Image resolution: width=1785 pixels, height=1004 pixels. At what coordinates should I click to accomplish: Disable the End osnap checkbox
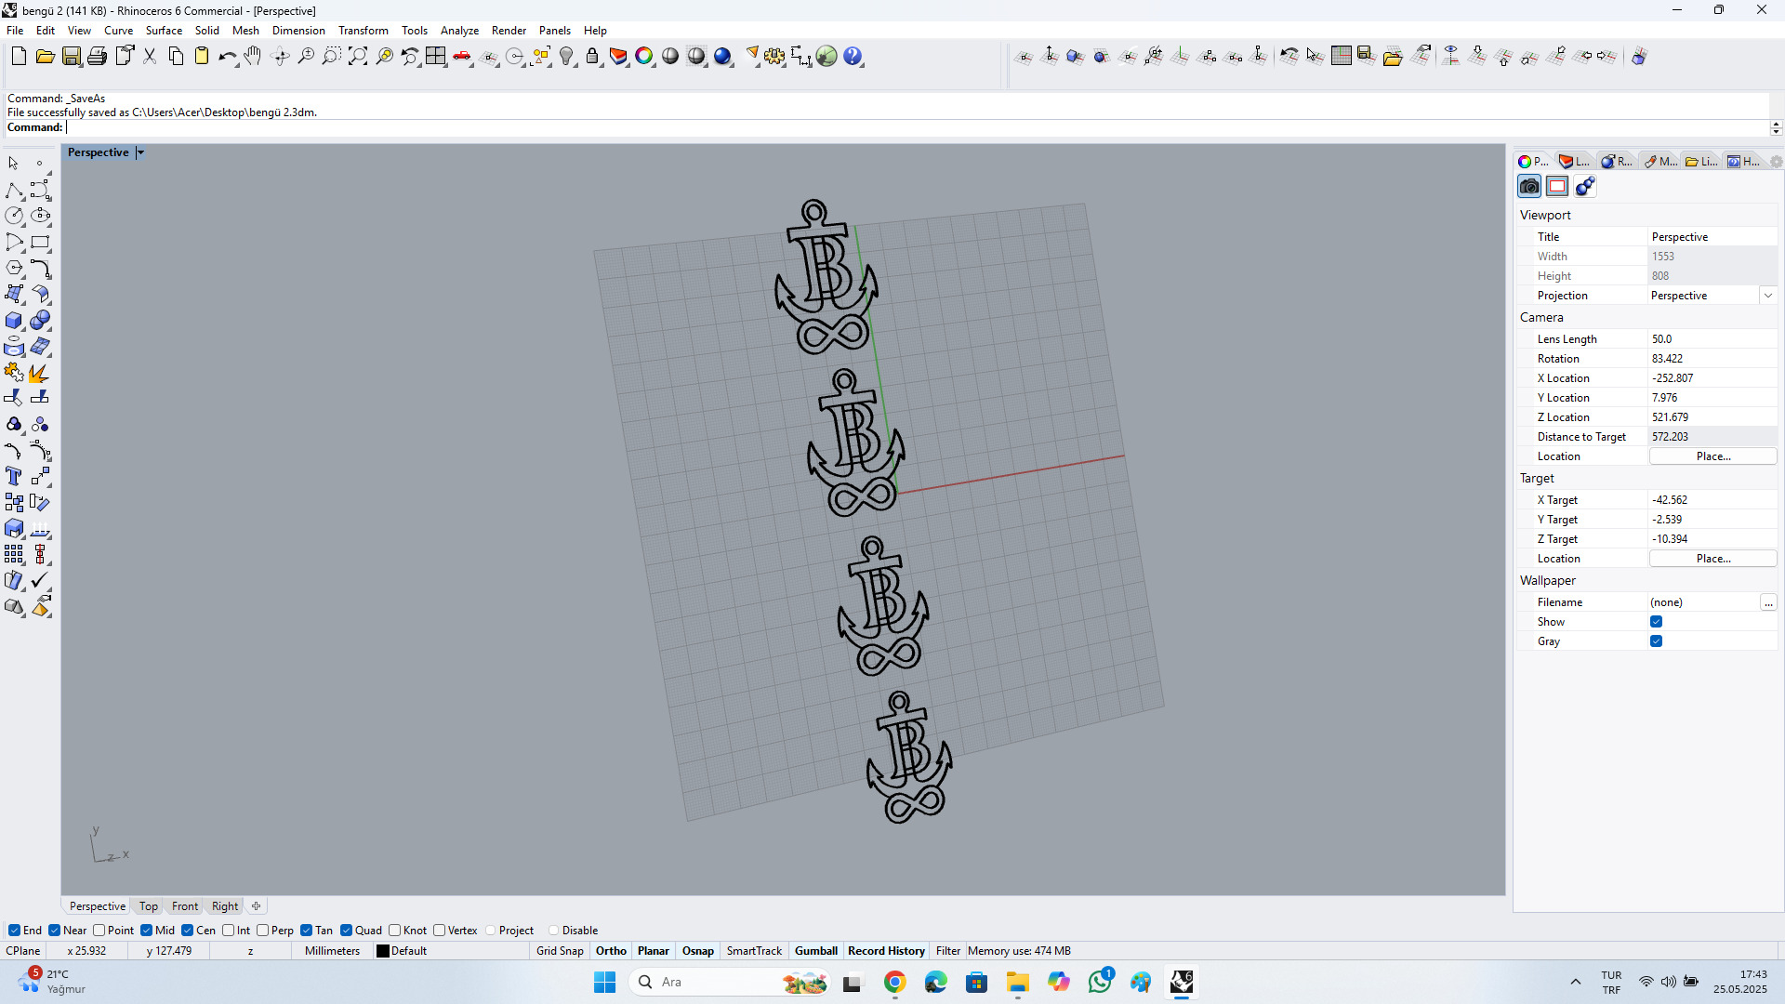tap(14, 931)
